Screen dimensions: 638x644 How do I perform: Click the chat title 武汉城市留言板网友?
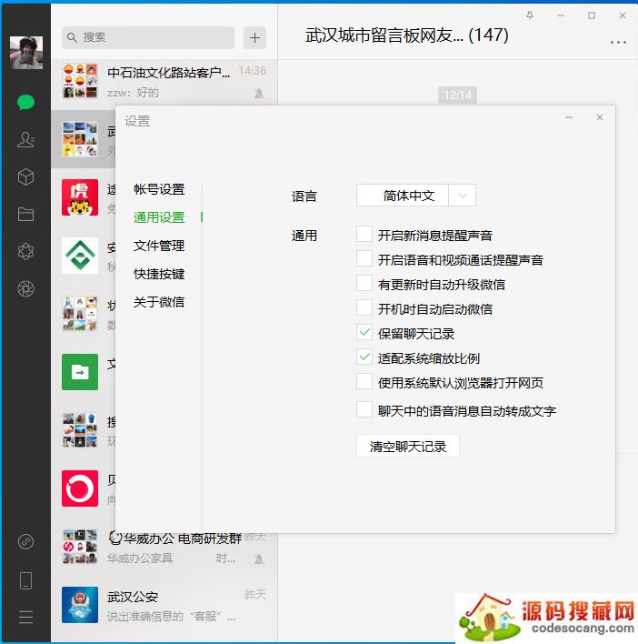(x=406, y=35)
